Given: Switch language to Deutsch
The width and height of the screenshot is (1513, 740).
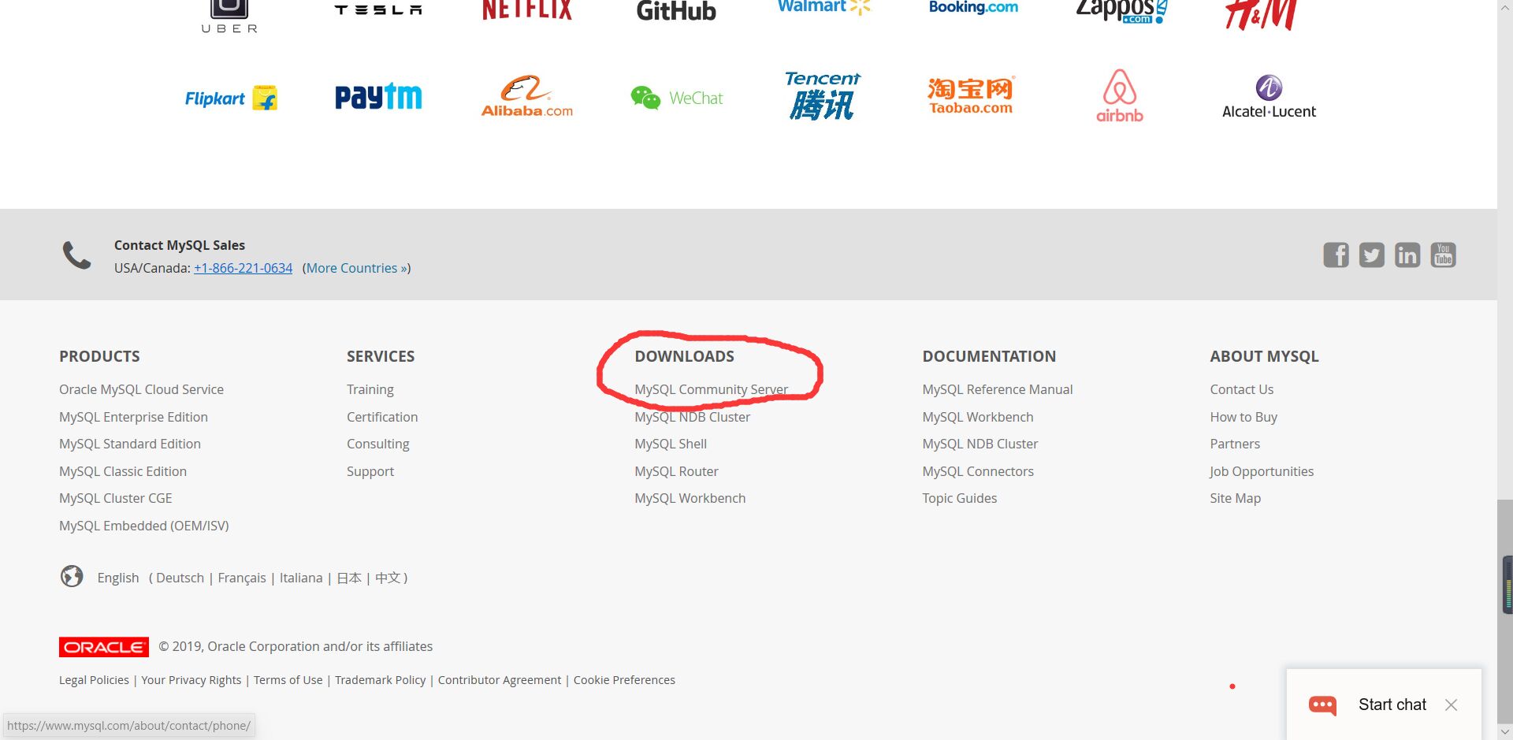Looking at the screenshot, I should [180, 578].
